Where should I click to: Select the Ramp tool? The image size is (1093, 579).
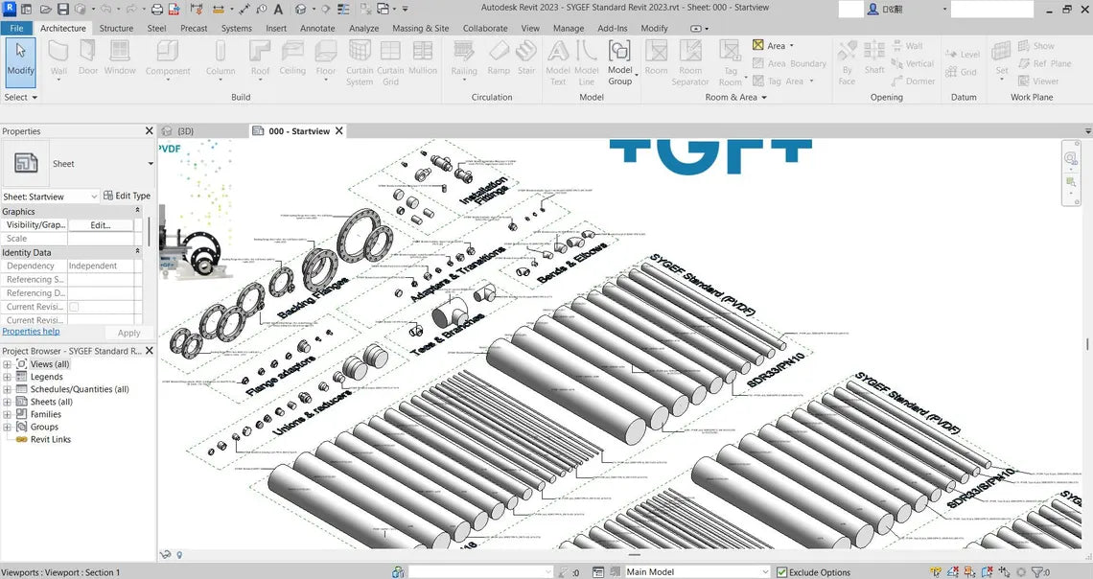499,58
